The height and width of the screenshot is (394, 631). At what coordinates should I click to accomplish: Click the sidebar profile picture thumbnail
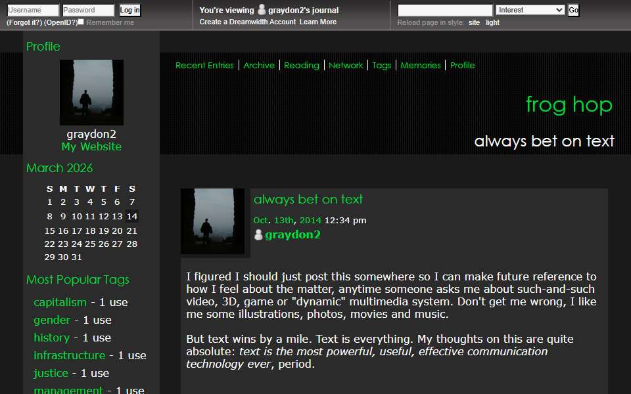coord(92,93)
